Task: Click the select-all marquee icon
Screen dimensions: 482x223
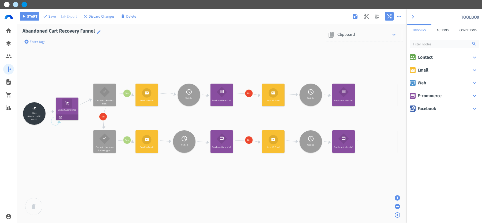Action: click(x=378, y=16)
